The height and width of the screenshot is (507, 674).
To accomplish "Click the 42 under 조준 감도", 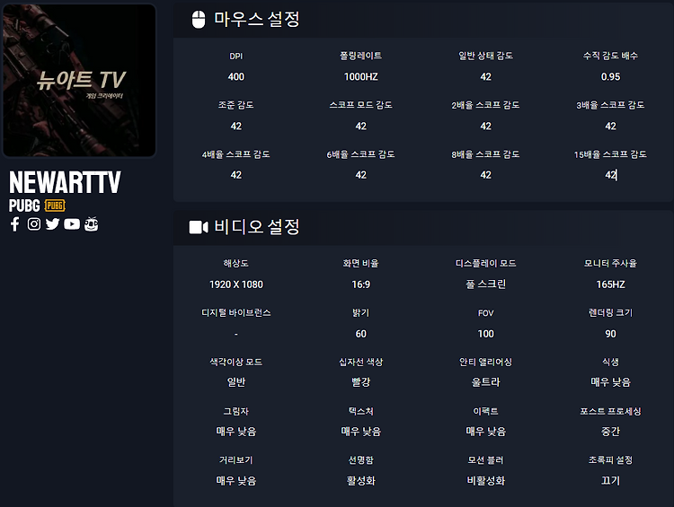I will click(x=236, y=127).
